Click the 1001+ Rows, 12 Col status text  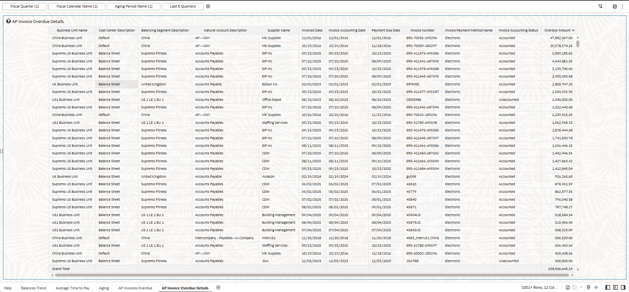539,287
